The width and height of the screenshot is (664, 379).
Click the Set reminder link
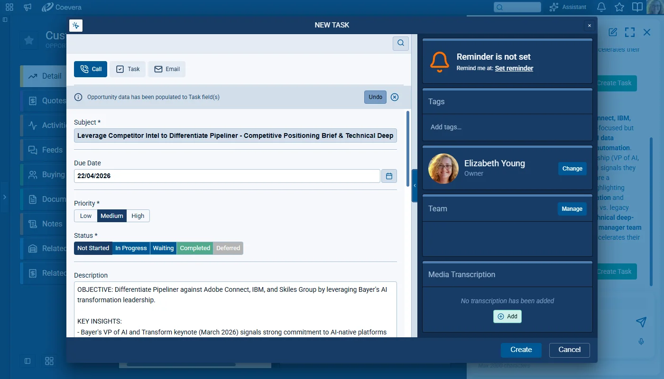click(x=514, y=68)
